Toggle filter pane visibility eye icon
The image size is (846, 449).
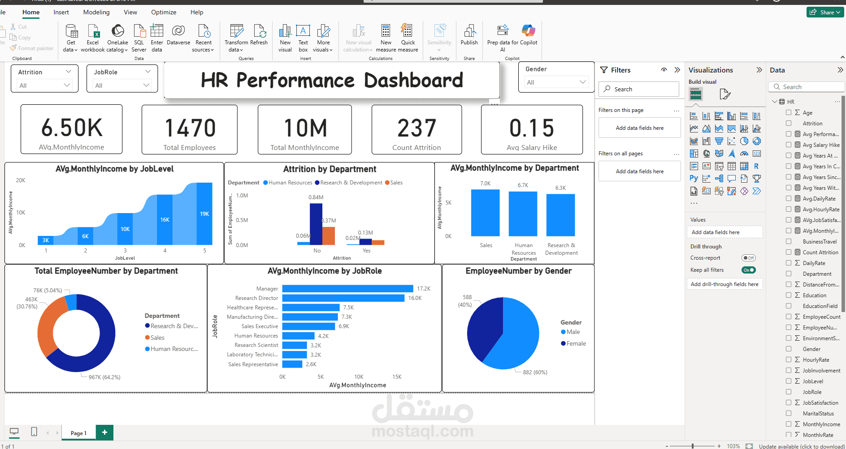coord(664,70)
